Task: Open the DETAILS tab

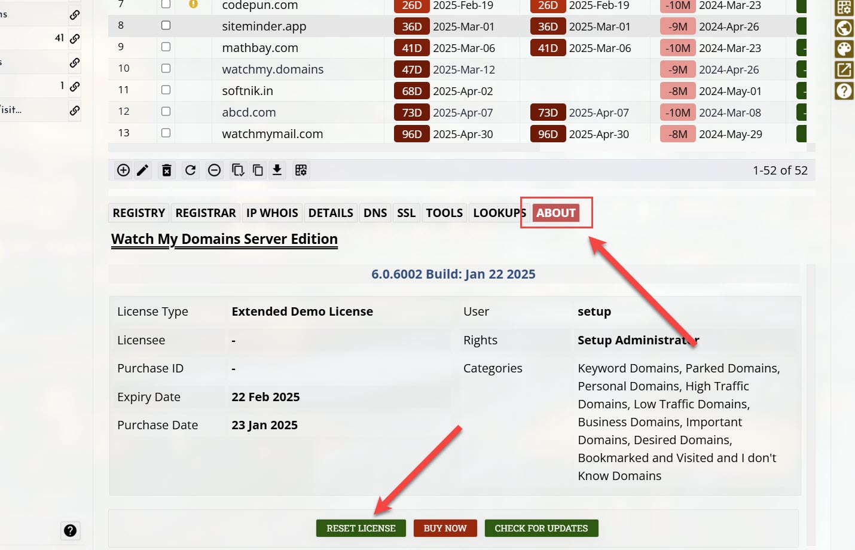Action: tap(331, 213)
